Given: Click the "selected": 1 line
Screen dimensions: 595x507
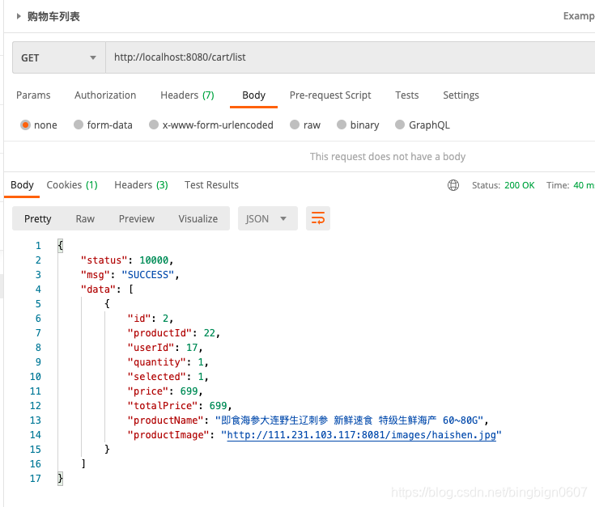Looking at the screenshot, I should point(168,377).
